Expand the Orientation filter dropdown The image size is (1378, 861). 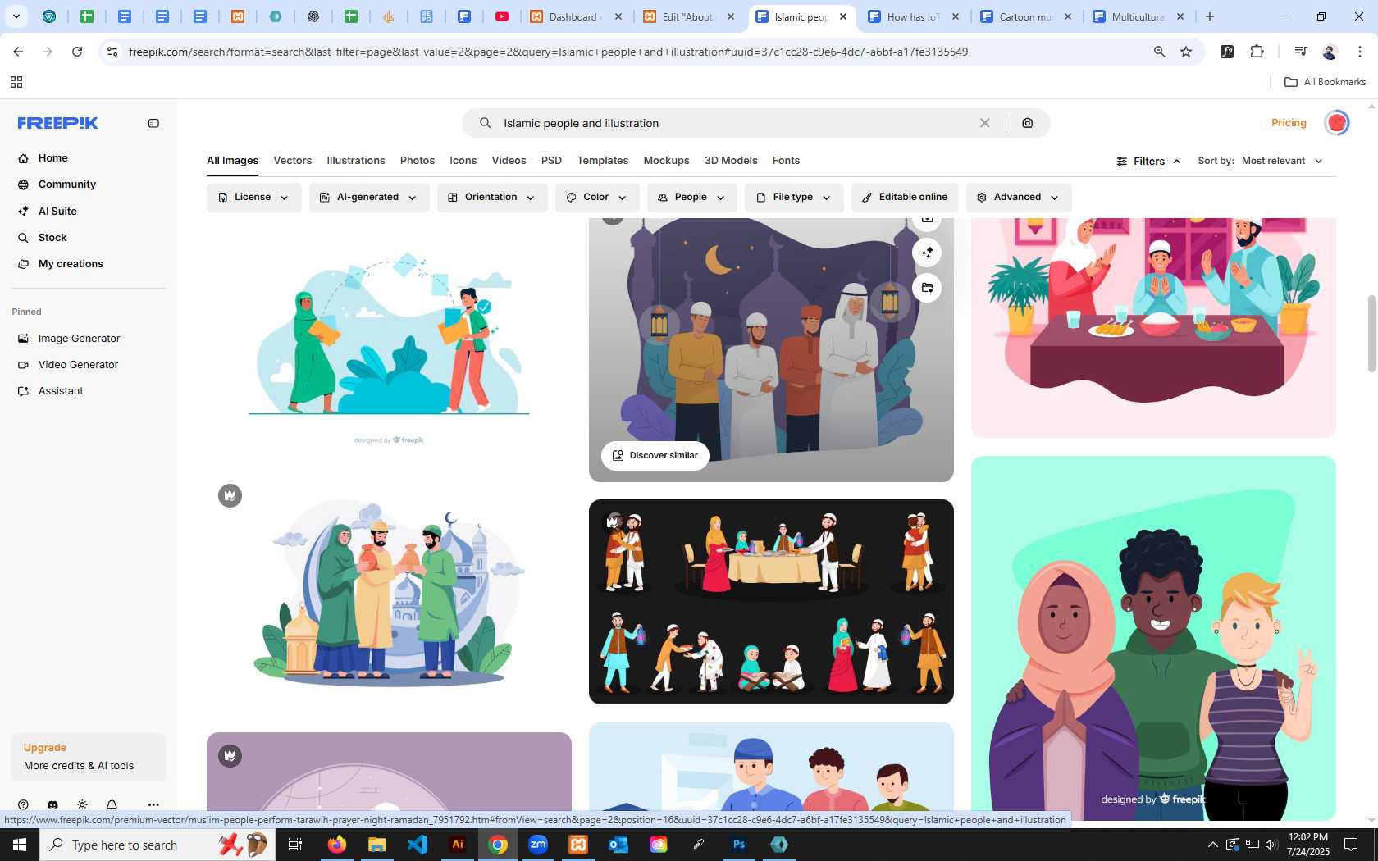(492, 198)
